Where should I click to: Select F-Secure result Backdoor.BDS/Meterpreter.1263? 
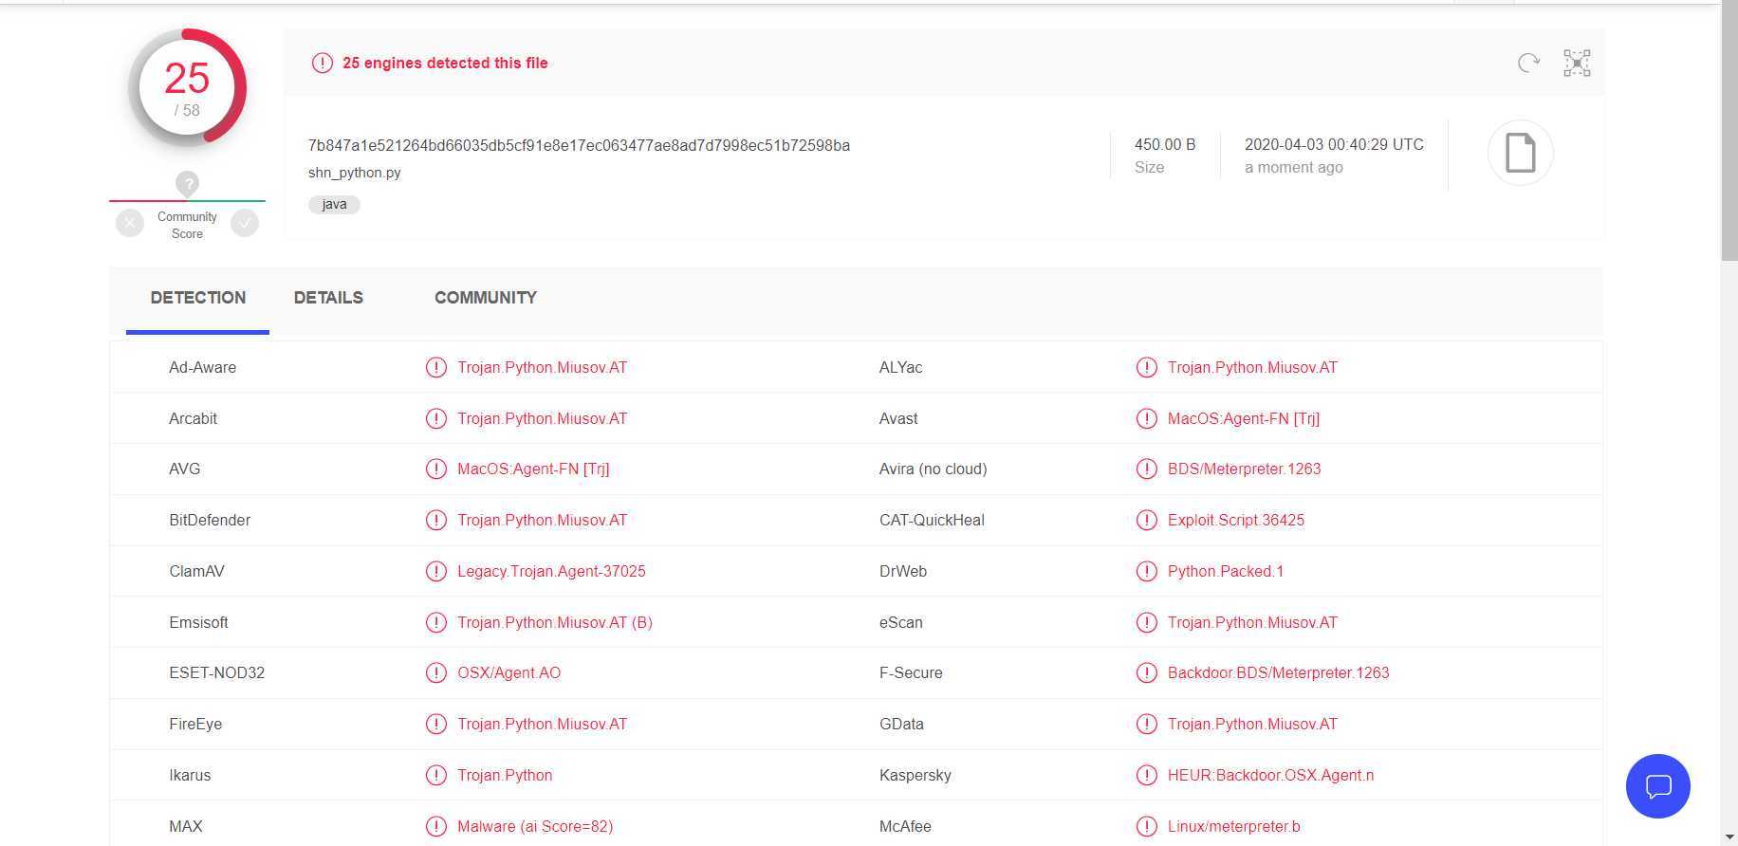(x=1278, y=672)
